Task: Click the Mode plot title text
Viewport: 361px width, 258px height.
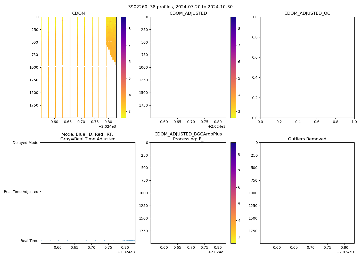Action: pyautogui.click(x=88, y=136)
